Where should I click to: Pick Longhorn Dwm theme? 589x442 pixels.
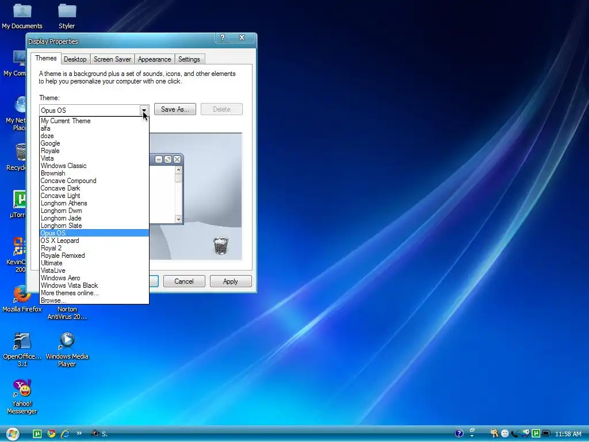(x=94, y=211)
